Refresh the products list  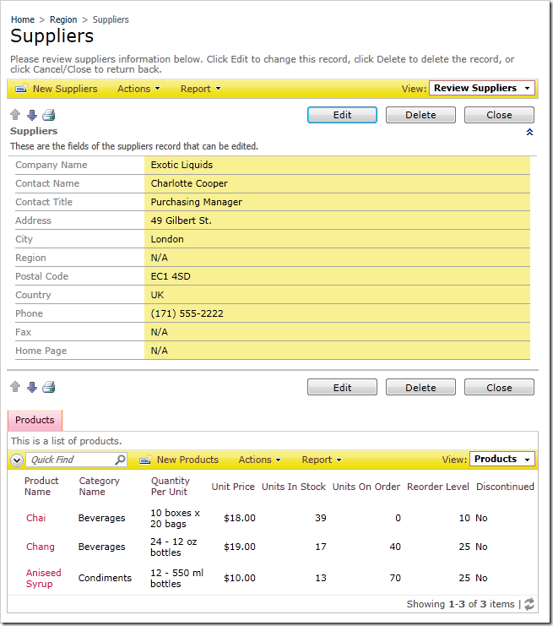(x=529, y=604)
